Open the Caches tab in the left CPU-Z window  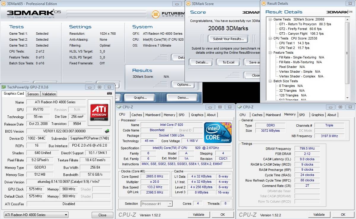point(137,115)
